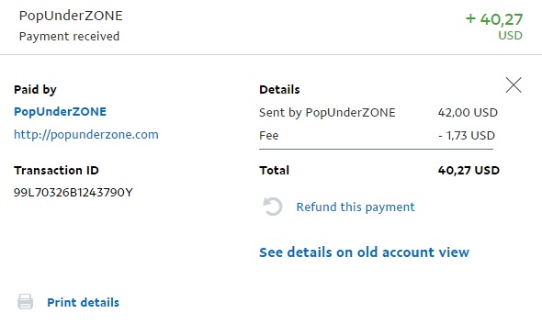Click the printer icon
This screenshot has width=542, height=336.
click(25, 302)
